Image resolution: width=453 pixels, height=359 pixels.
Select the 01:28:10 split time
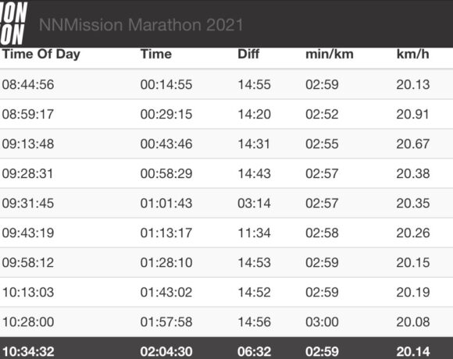166,262
